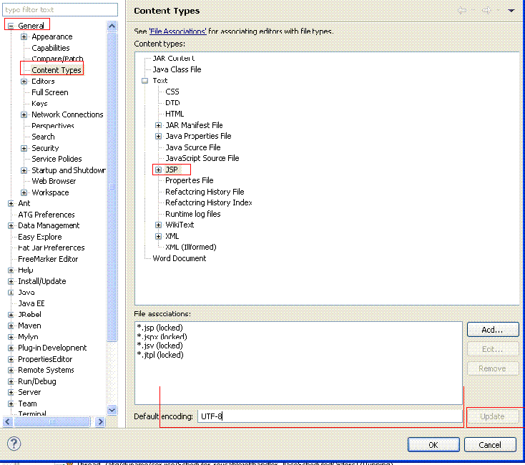This screenshot has width=525, height=465.
Task: Select Refactoring History Index type
Action: point(209,202)
